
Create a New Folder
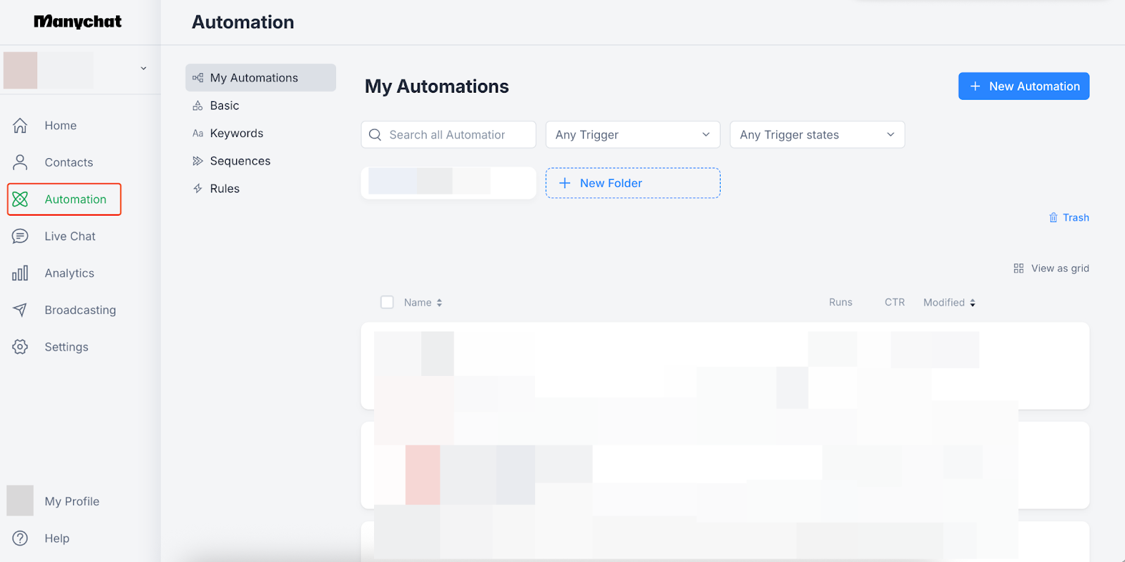pyautogui.click(x=633, y=183)
